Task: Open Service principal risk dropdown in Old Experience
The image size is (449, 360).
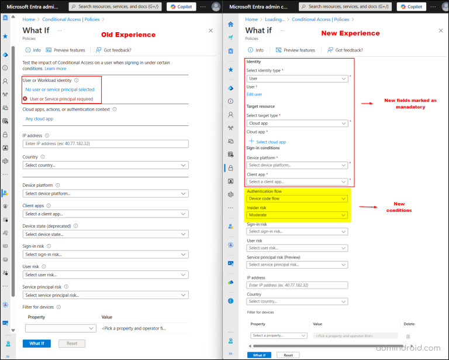Action: pyautogui.click(x=105, y=295)
